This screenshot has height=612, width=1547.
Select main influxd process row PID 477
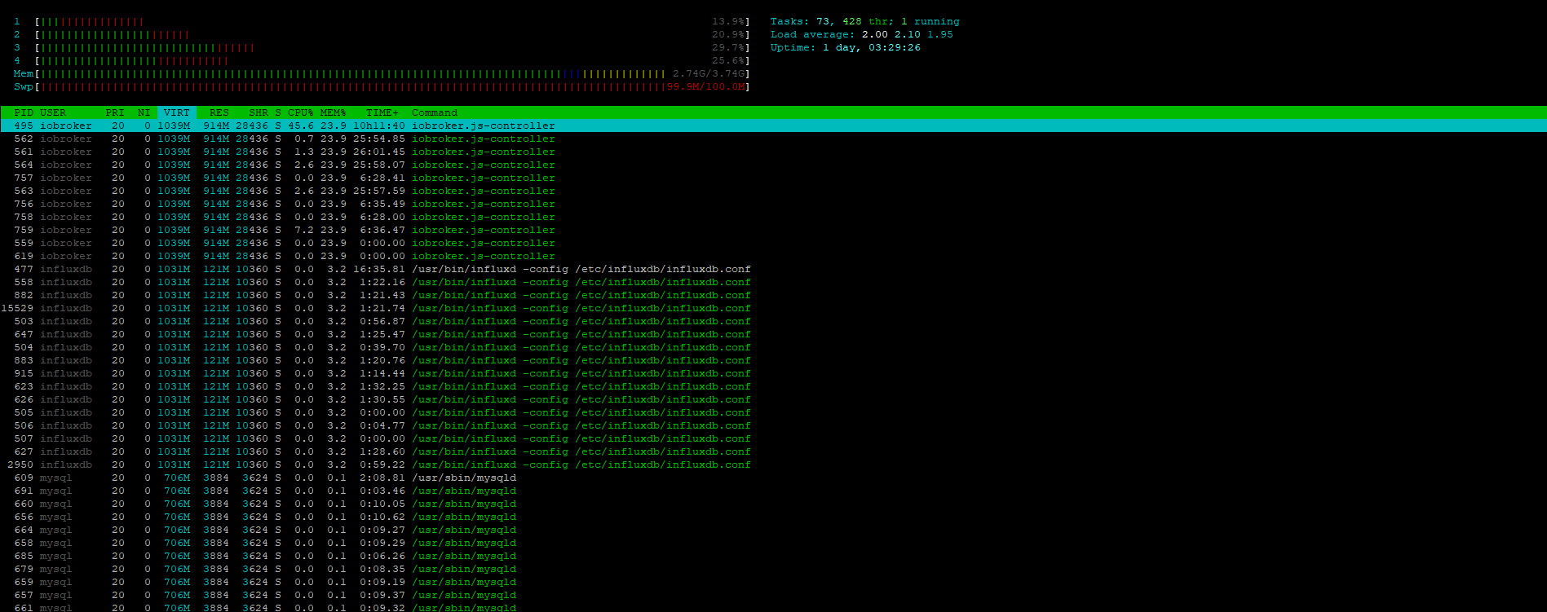pos(773,269)
